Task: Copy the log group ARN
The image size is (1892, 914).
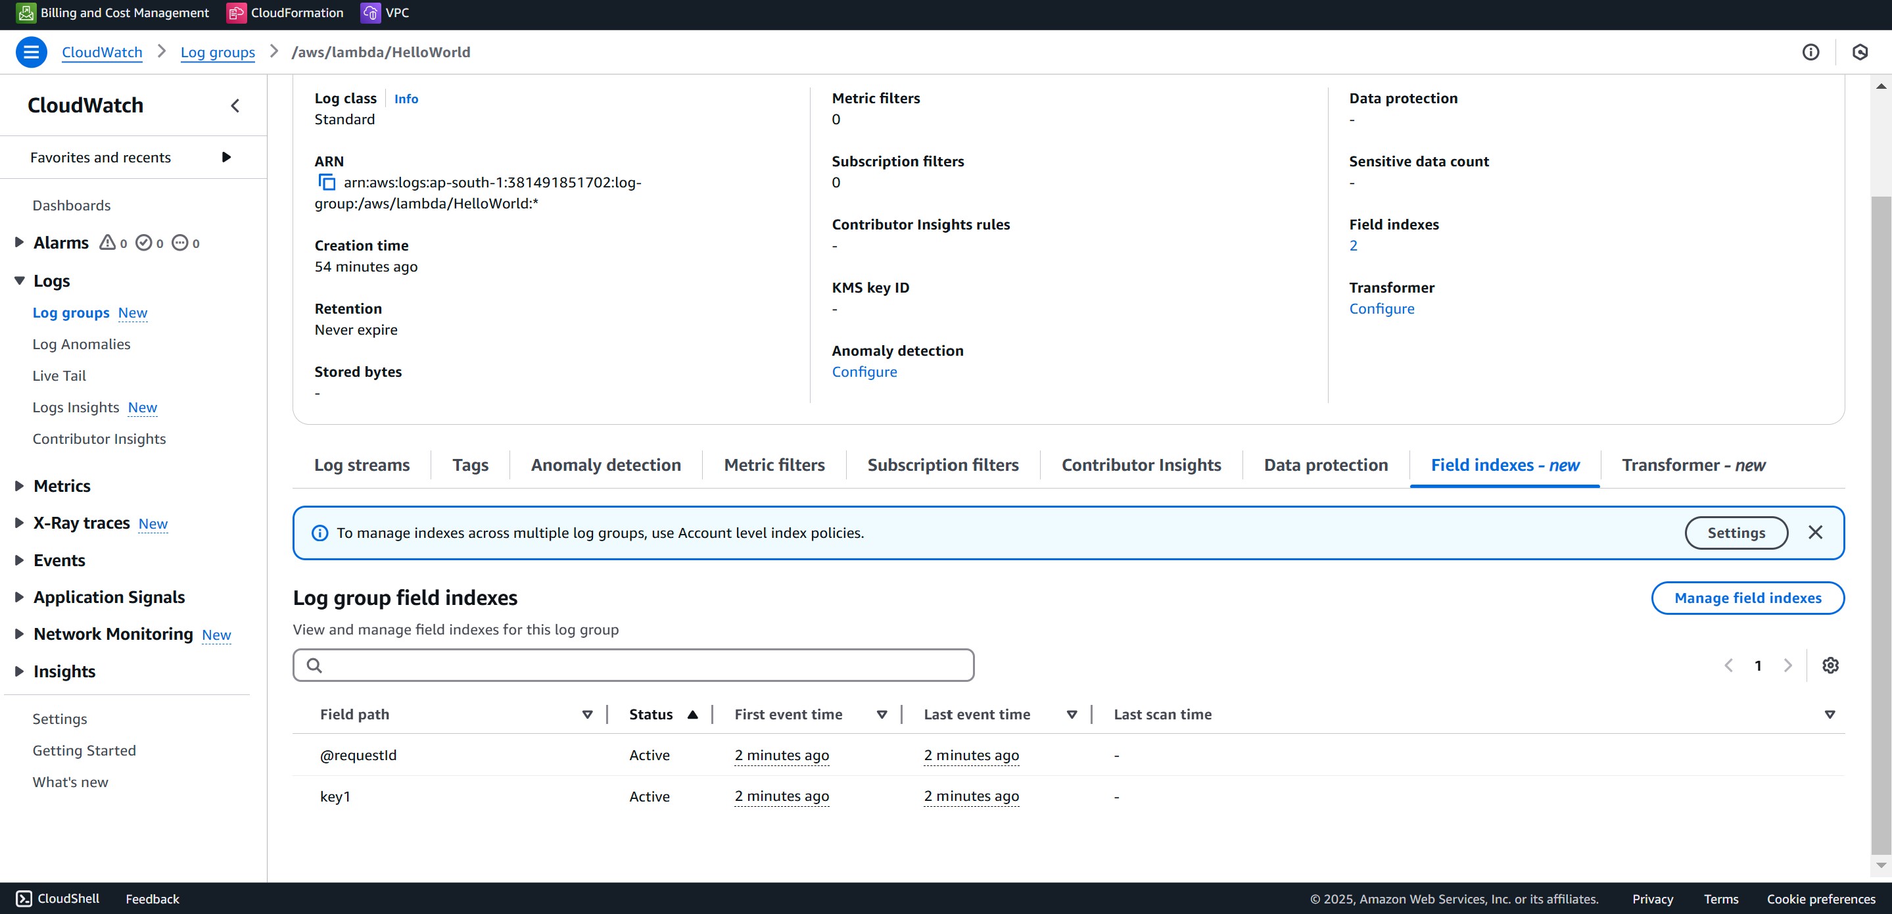Action: click(x=327, y=181)
